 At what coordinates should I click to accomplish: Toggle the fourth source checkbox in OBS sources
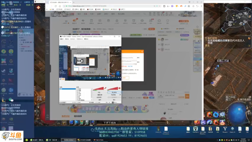77,94
